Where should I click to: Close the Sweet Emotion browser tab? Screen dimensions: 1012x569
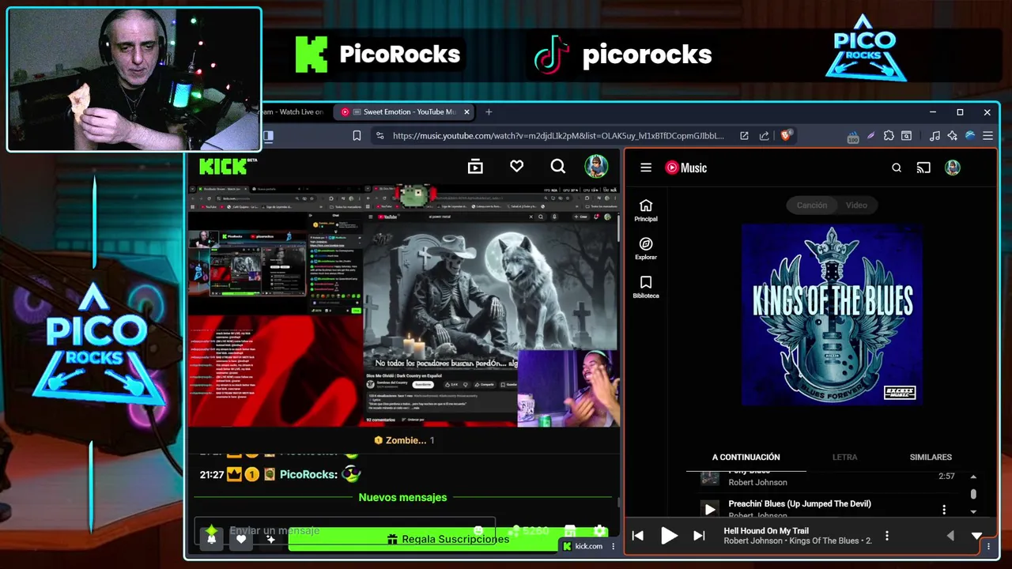pos(466,112)
